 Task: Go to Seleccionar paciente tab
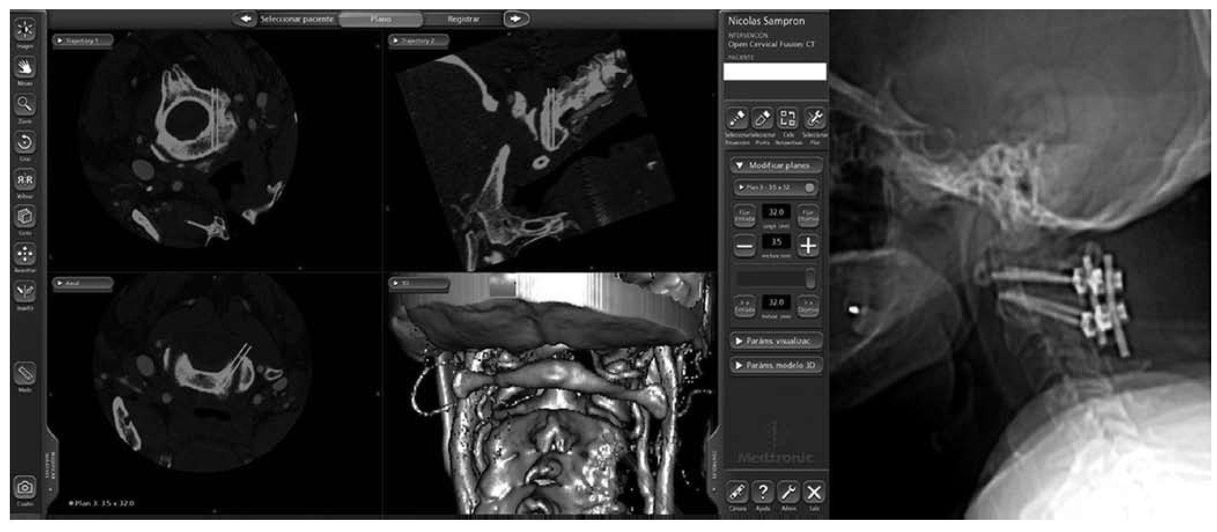tap(296, 19)
